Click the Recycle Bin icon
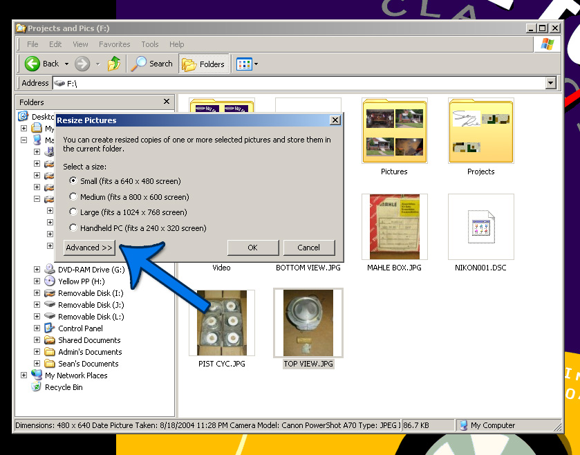 [36, 387]
